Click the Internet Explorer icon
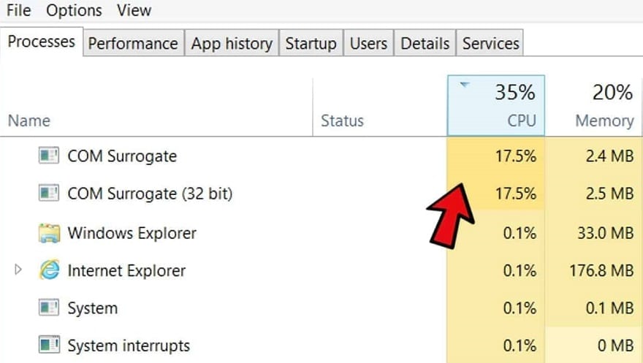 pyautogui.click(x=49, y=270)
